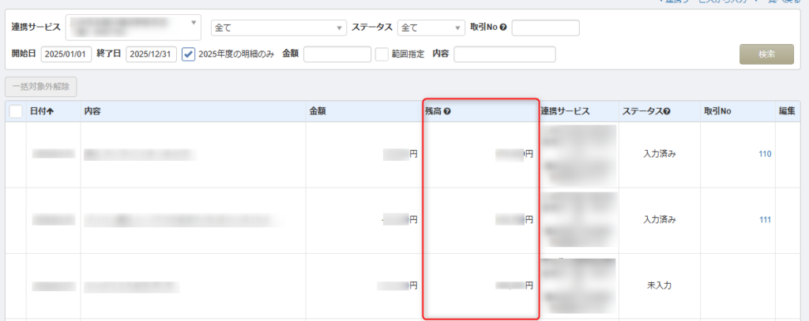Enable the 範囲指定 checkbox
Viewport: 809px width, 321px height.
382,54
